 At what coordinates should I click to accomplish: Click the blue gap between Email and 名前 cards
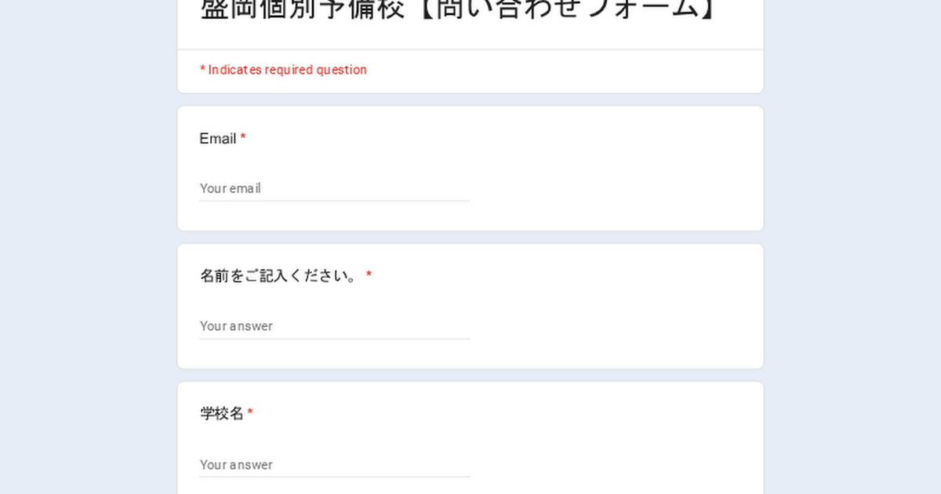pos(470,238)
